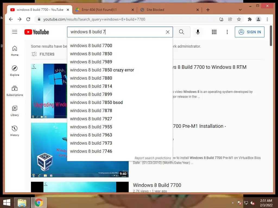Choose suggestion windows 8 build 7973
The height and width of the screenshot is (208, 278).
[120, 143]
